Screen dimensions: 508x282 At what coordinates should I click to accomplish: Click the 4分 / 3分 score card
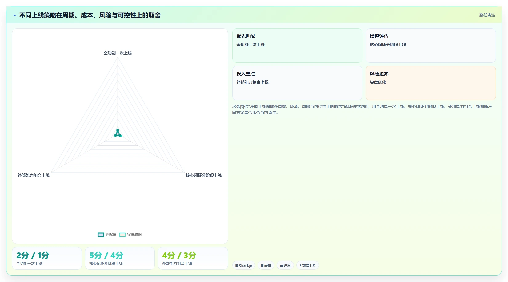pyautogui.click(x=193, y=258)
